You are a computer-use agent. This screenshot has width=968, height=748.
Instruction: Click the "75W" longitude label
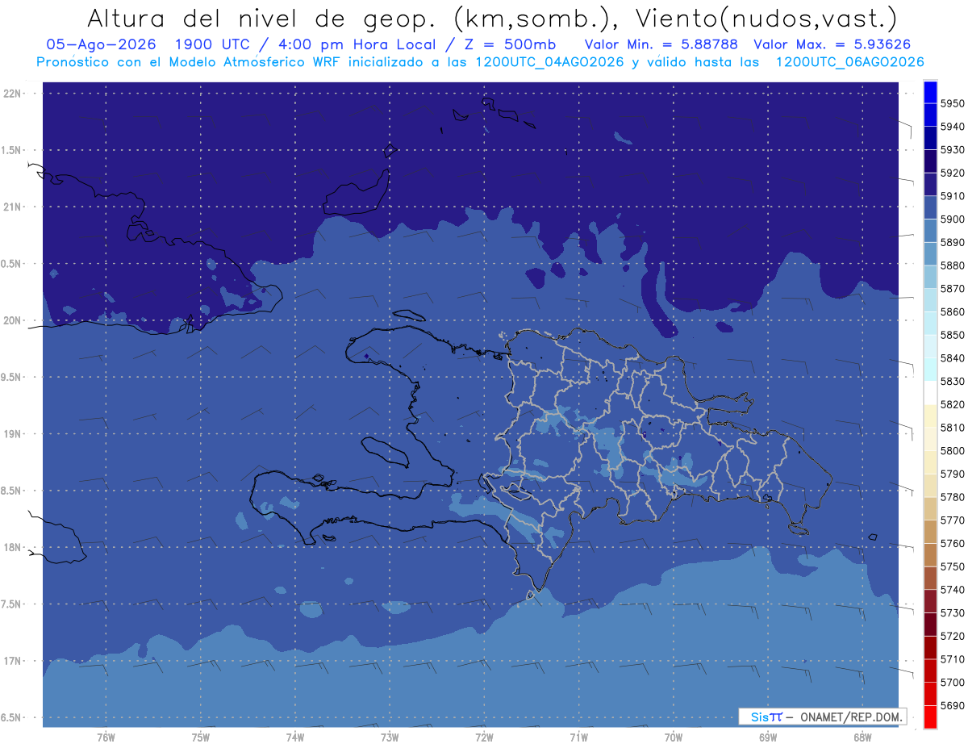point(200,738)
